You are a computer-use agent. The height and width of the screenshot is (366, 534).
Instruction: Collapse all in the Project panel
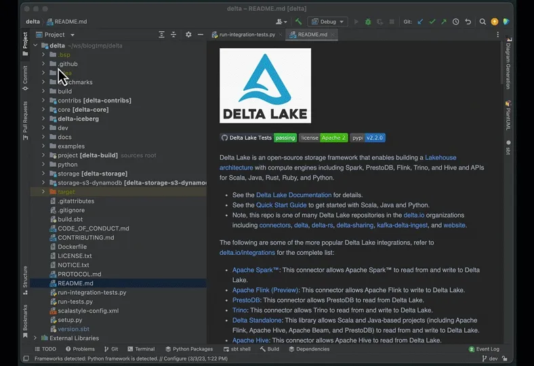[x=173, y=35]
